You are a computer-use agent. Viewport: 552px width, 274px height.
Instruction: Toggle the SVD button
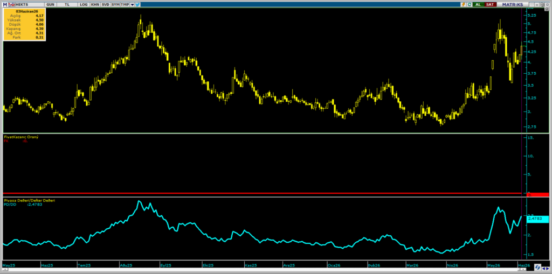tap(105, 4)
